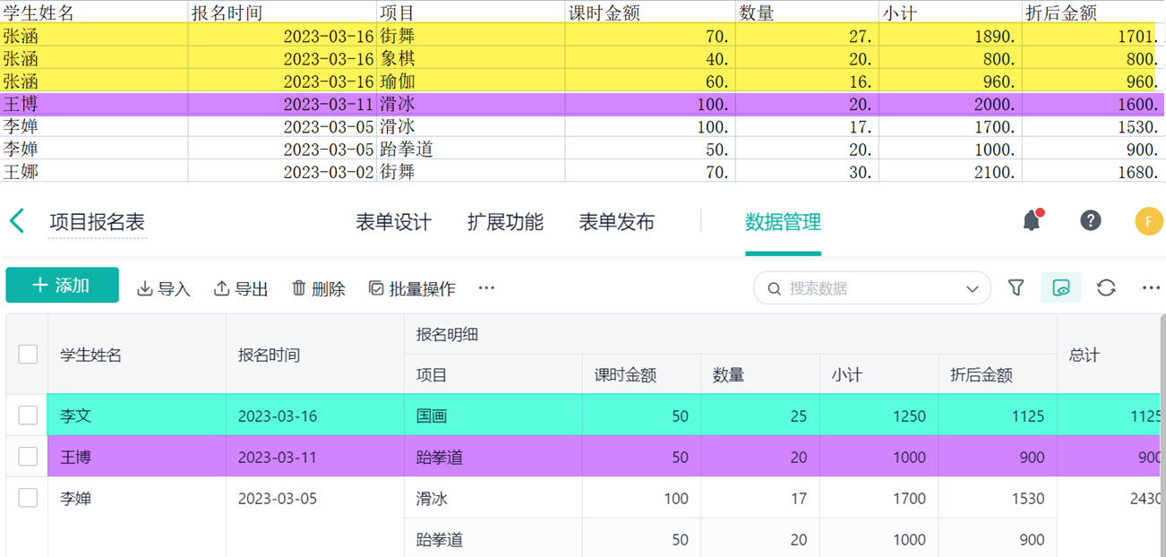Image resolution: width=1166 pixels, height=557 pixels.
Task: Open the help question mark icon
Action: tap(1090, 220)
